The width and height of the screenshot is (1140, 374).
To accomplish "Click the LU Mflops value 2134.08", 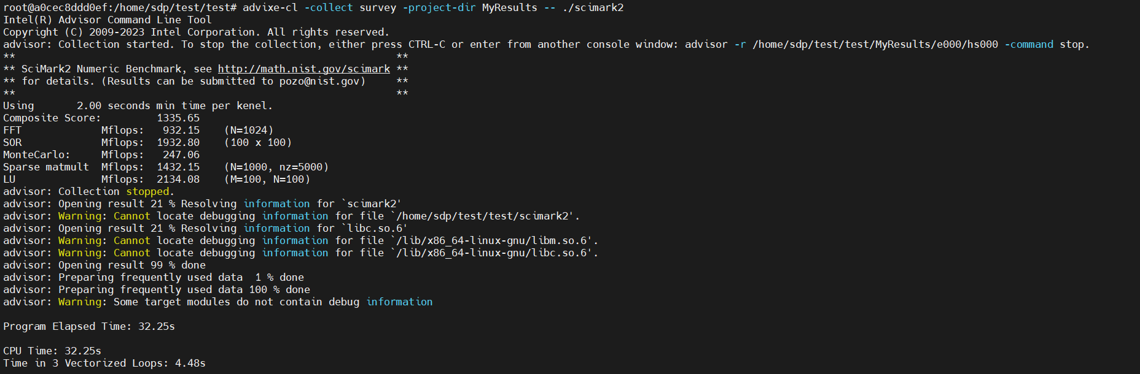I will (x=178, y=179).
